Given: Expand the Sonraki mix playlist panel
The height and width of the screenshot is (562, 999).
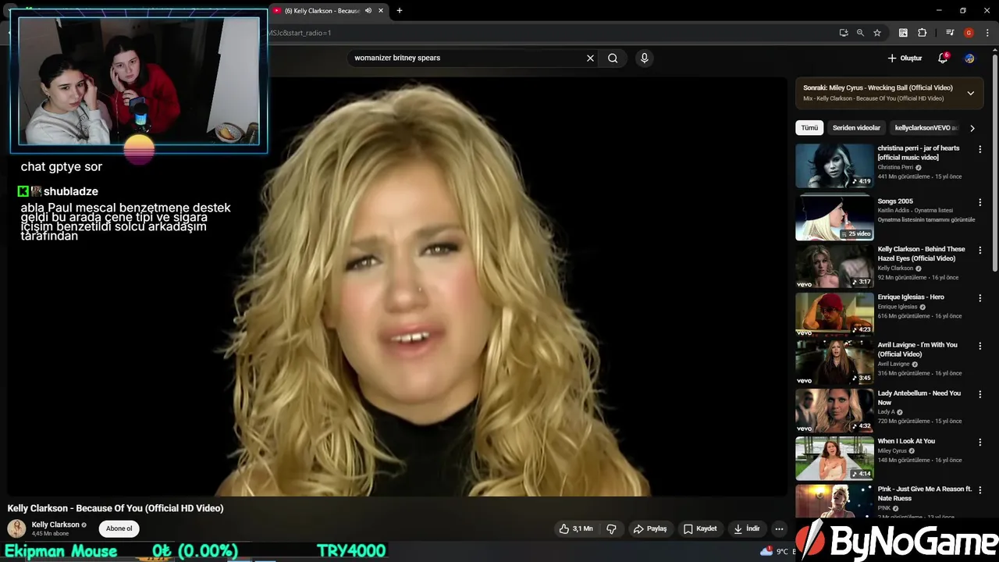Looking at the screenshot, I should (x=971, y=93).
